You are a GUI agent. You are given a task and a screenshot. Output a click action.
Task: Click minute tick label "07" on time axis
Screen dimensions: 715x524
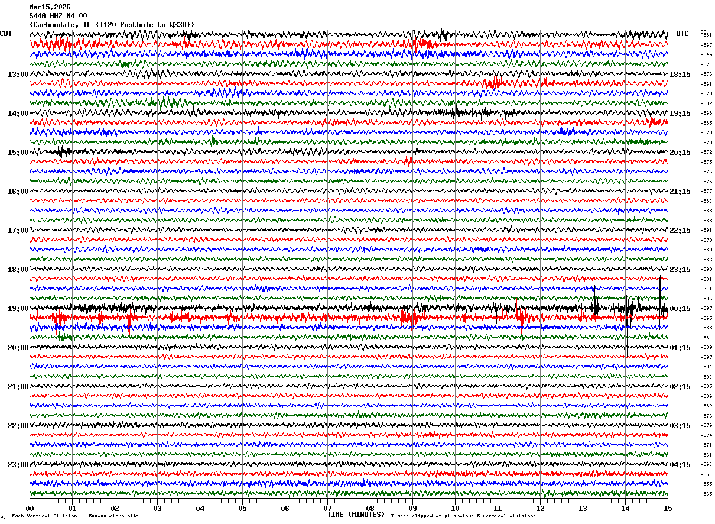point(327,508)
